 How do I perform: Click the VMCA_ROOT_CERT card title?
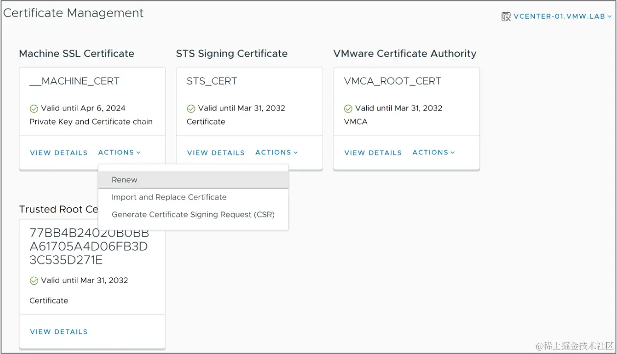pyautogui.click(x=393, y=81)
